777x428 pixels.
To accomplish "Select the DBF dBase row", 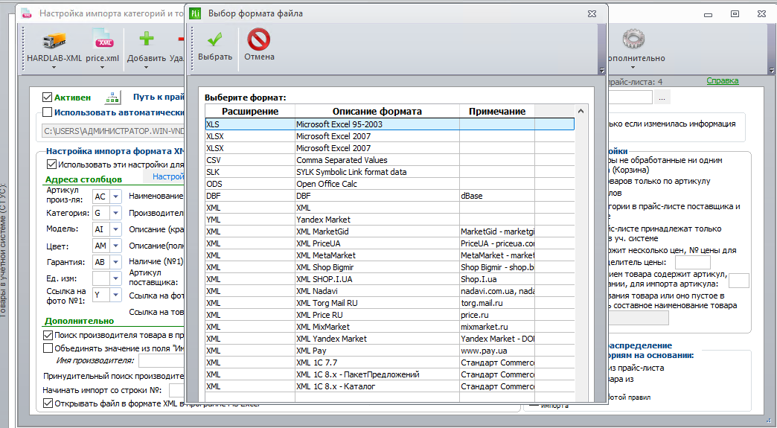I will tap(389, 196).
